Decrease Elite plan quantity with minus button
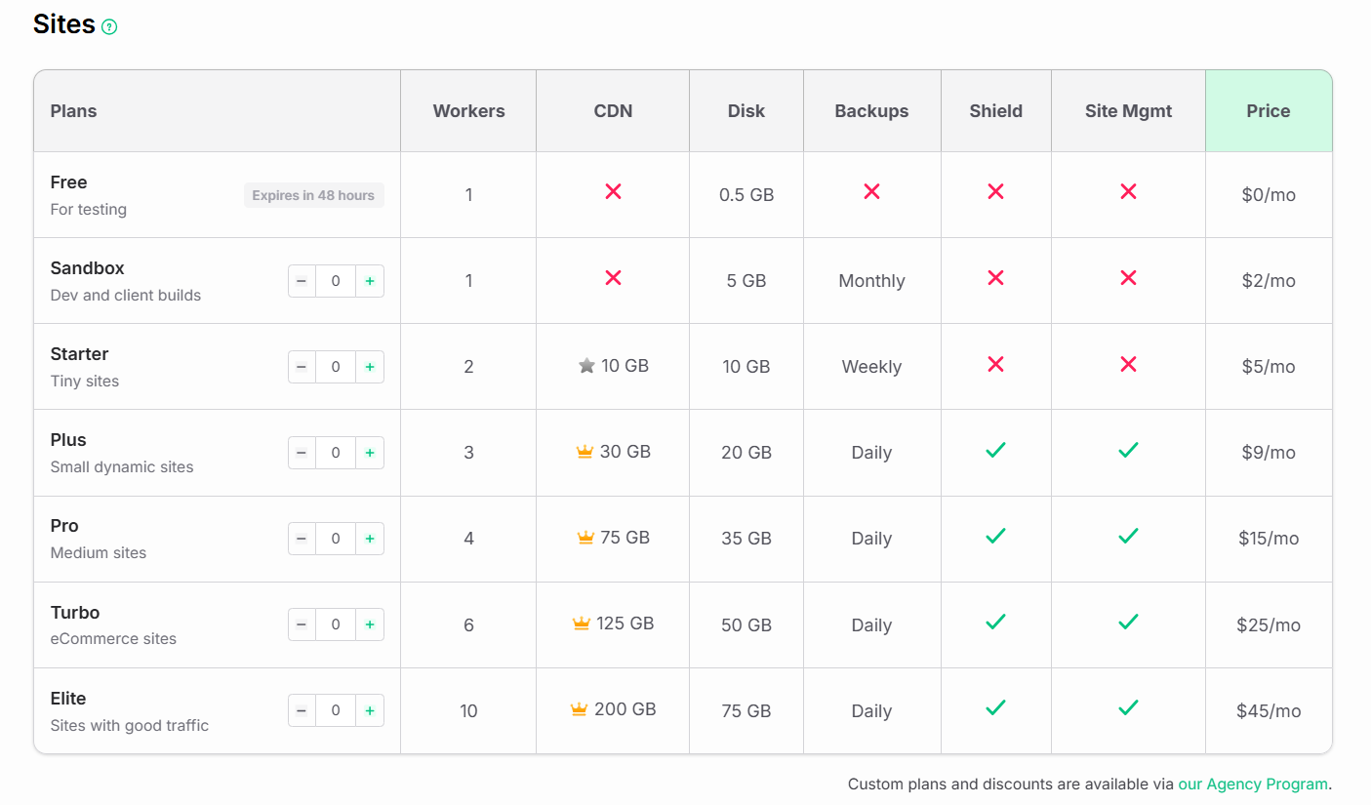Screen dimensions: 1371x805 [302, 710]
